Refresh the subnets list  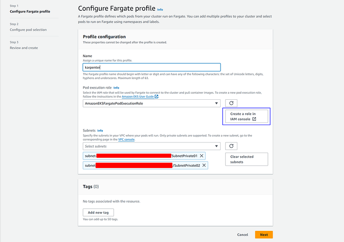coord(231,146)
